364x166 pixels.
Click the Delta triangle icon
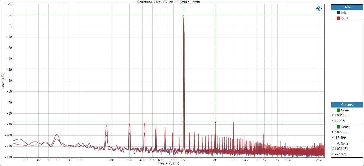(x=338, y=144)
